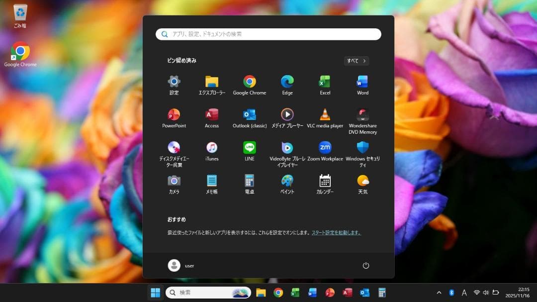The height and width of the screenshot is (302, 537).
Task: Launch ペイント (Paint)
Action: point(287,181)
